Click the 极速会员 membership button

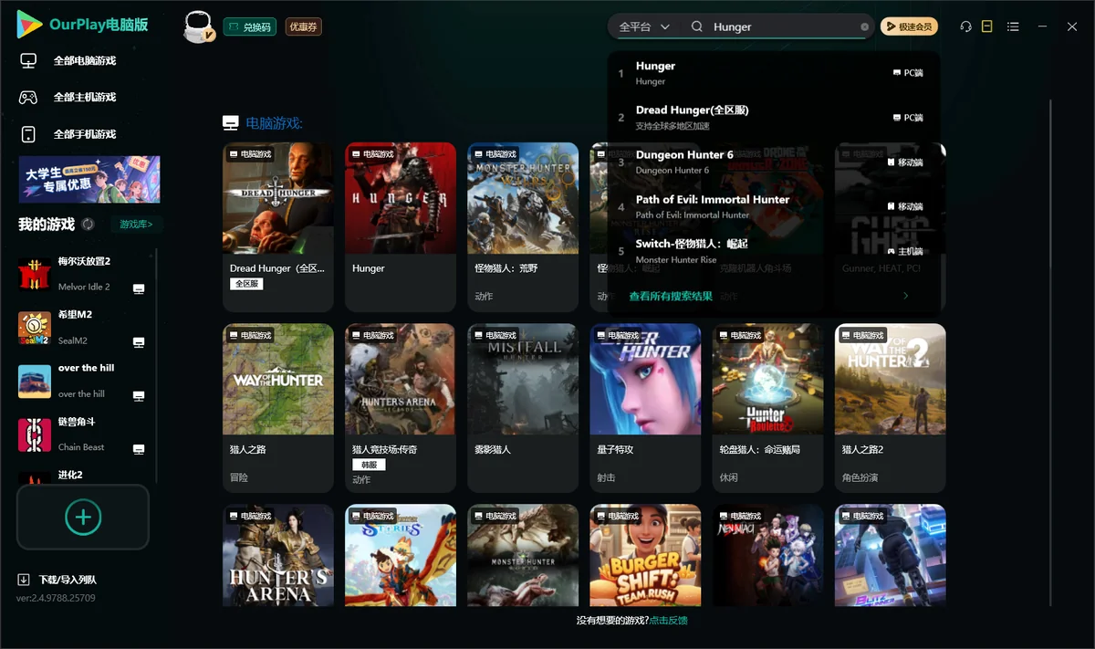coord(909,27)
